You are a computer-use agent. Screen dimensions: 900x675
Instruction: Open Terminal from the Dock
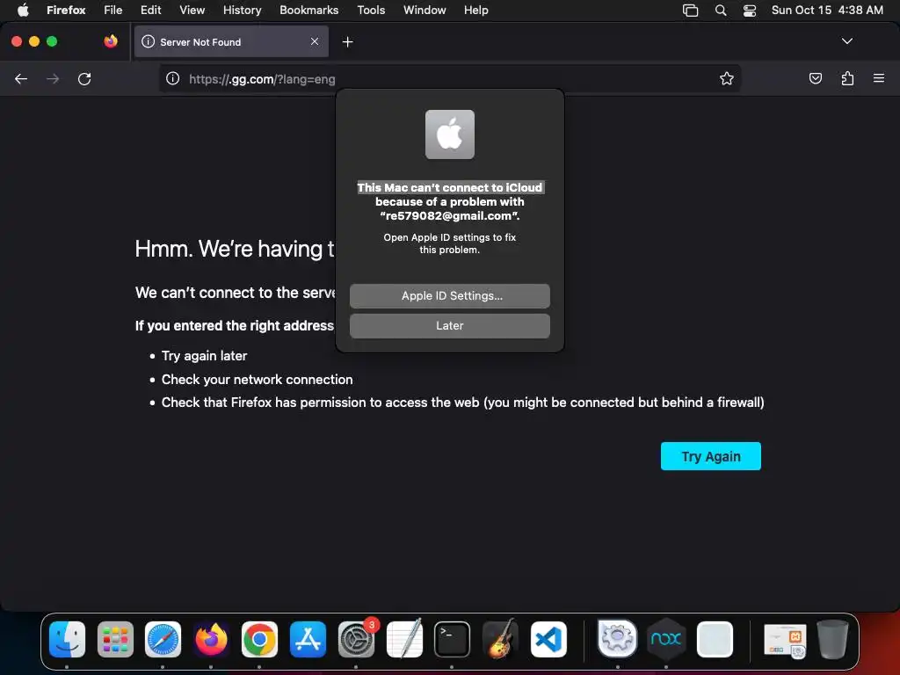click(453, 640)
